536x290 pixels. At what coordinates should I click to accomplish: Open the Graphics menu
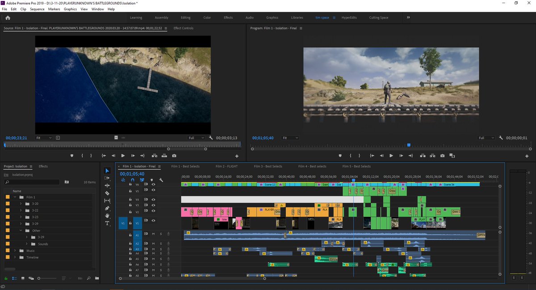pyautogui.click(x=70, y=9)
